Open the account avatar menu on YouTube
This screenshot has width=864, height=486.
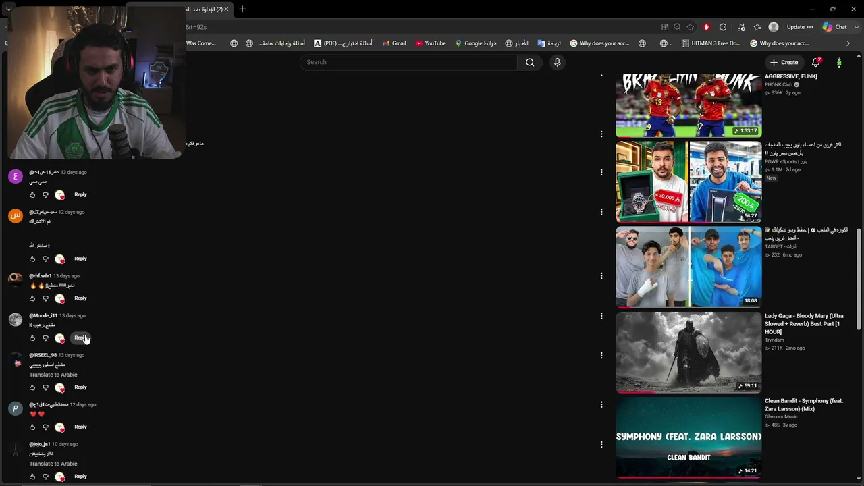(839, 62)
